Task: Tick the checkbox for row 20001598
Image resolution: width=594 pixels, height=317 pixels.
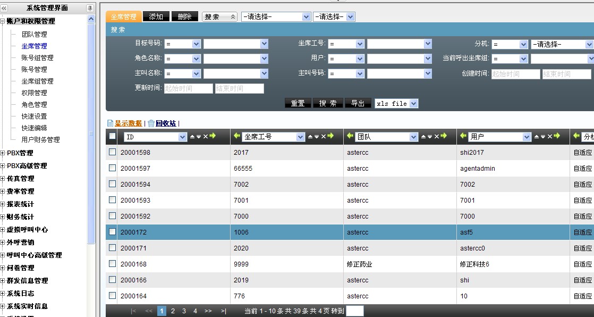Action: click(x=112, y=152)
